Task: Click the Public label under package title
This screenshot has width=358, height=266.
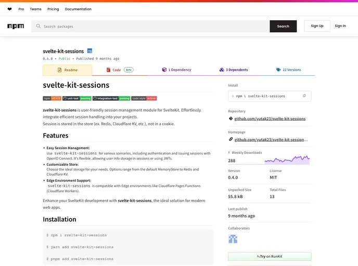Action: click(65, 59)
